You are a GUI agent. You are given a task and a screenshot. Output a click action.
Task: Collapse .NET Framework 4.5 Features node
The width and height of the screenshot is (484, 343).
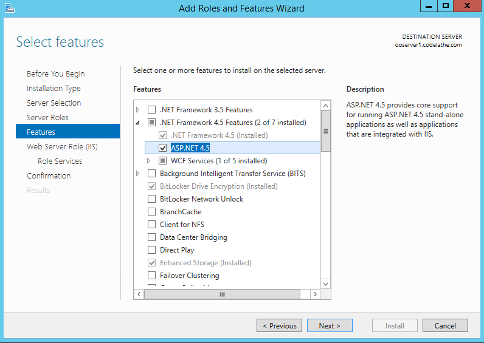tap(138, 123)
